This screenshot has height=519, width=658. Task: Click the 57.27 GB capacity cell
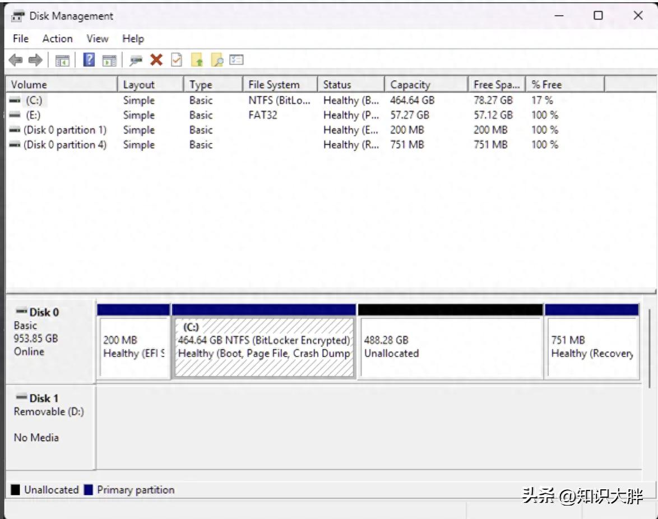[410, 115]
